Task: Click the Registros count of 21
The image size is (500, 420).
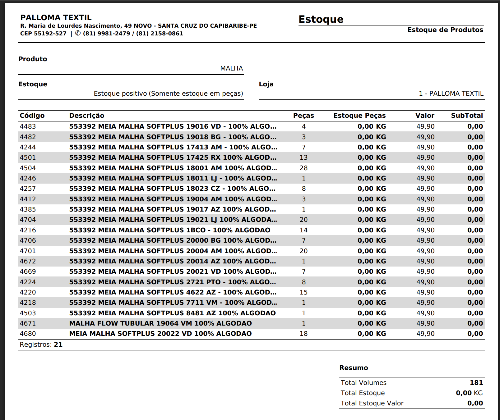Action: (58, 345)
